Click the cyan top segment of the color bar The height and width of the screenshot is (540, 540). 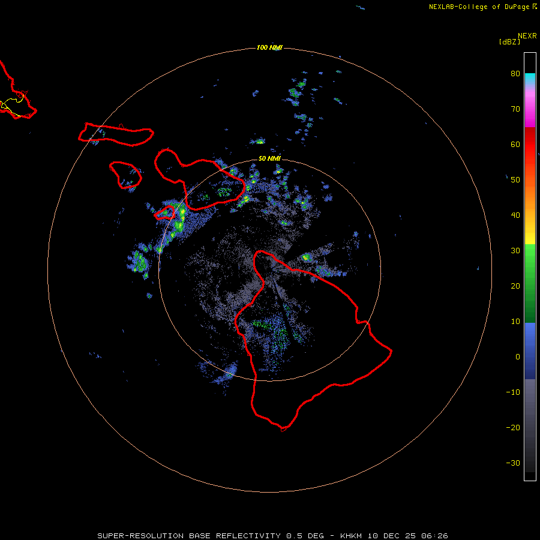[x=530, y=79]
